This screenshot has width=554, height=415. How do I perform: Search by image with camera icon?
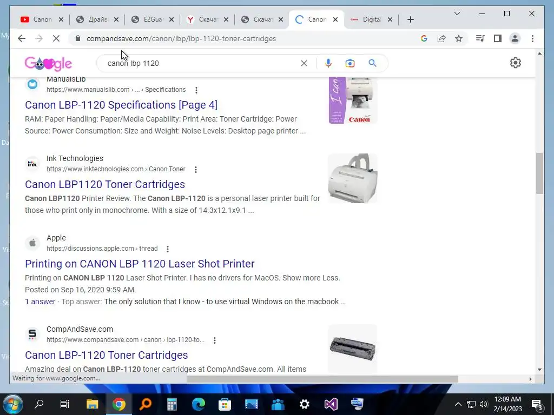pos(350,63)
